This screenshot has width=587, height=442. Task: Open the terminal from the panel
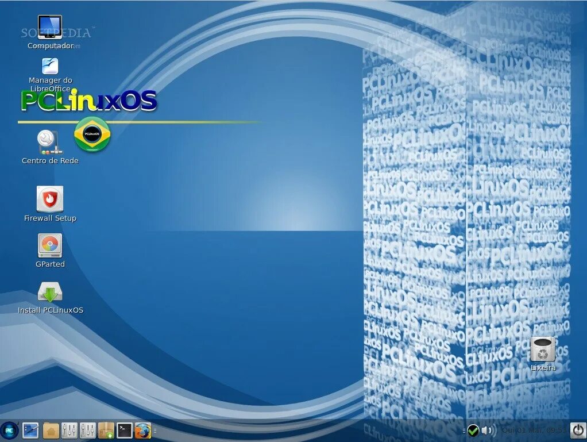124,431
